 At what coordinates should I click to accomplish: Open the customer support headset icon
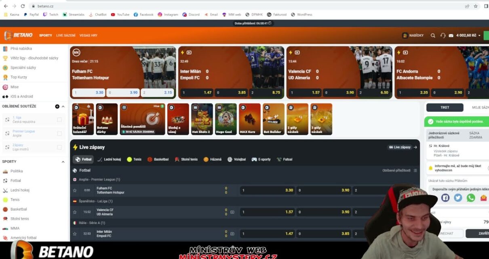pyautogui.click(x=443, y=36)
